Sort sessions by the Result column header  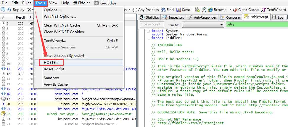[20, 17]
